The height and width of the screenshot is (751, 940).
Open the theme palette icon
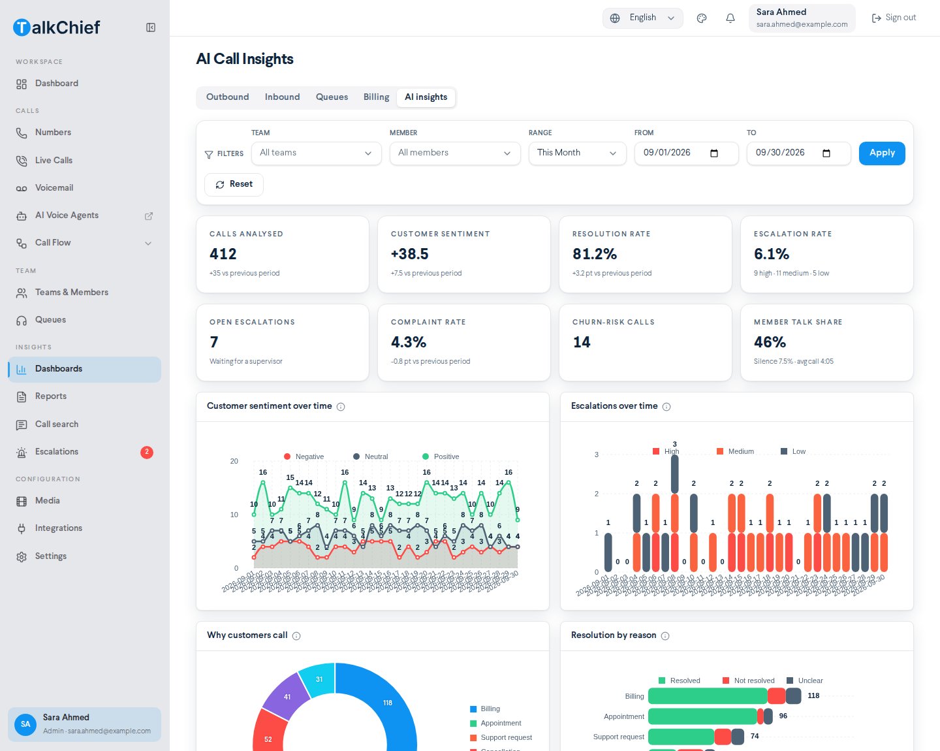coord(702,18)
